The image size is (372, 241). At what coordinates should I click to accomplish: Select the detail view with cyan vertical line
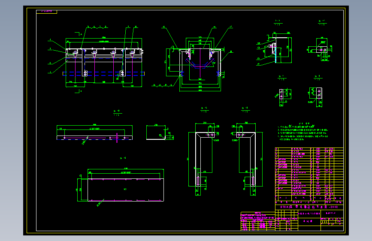coord(274,48)
